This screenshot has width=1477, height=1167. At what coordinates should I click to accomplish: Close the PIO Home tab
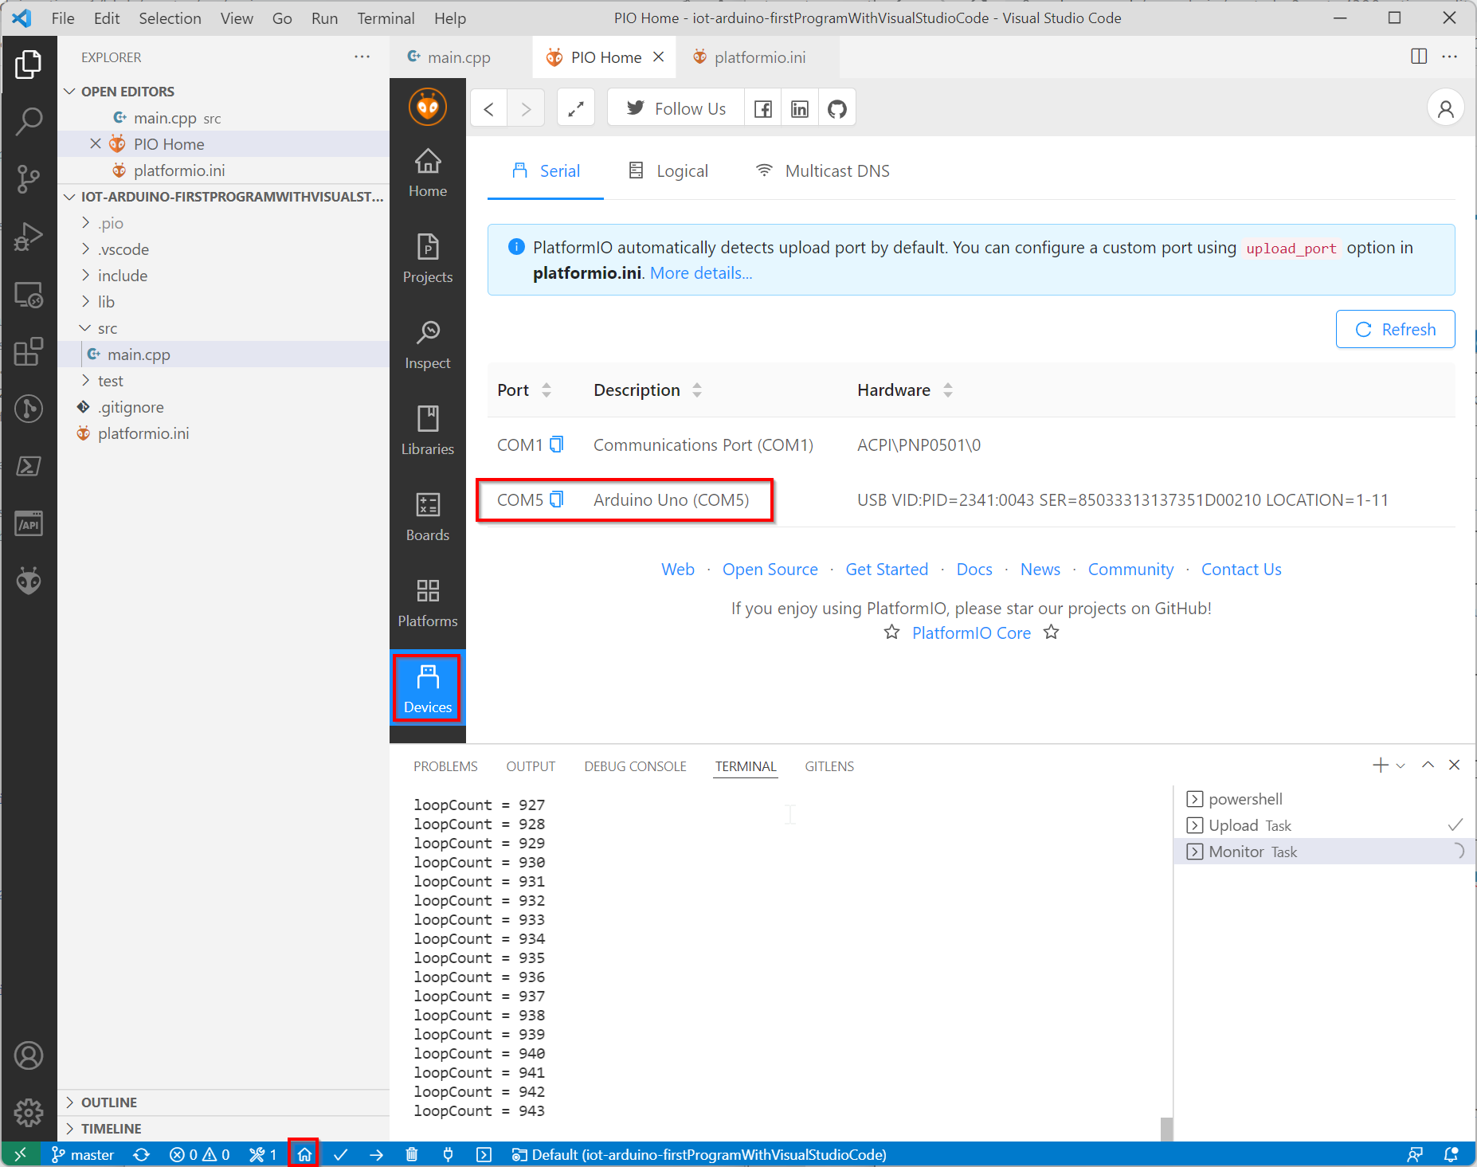coord(659,57)
